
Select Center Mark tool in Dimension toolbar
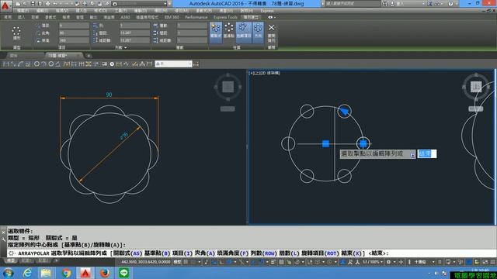coord(112,64)
